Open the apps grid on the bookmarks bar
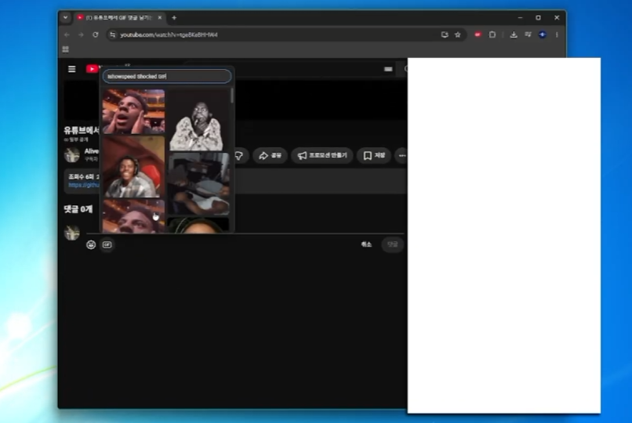This screenshot has height=423, width=632. coord(66,49)
